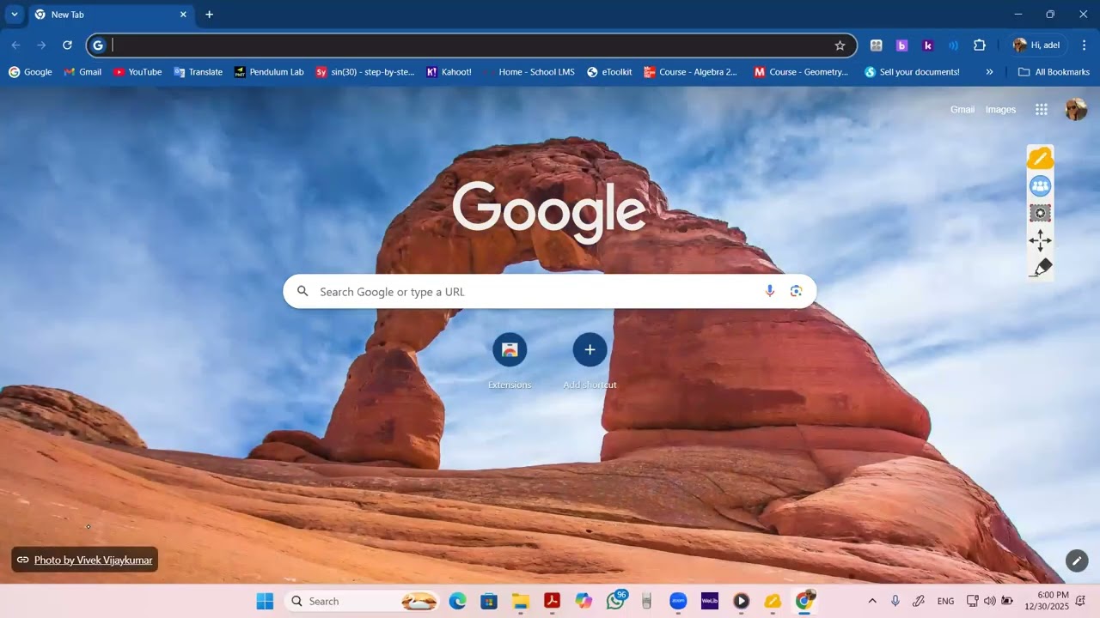Screen dimensions: 1100x618
Task: Click the Images link on page
Action: coord(1000,109)
